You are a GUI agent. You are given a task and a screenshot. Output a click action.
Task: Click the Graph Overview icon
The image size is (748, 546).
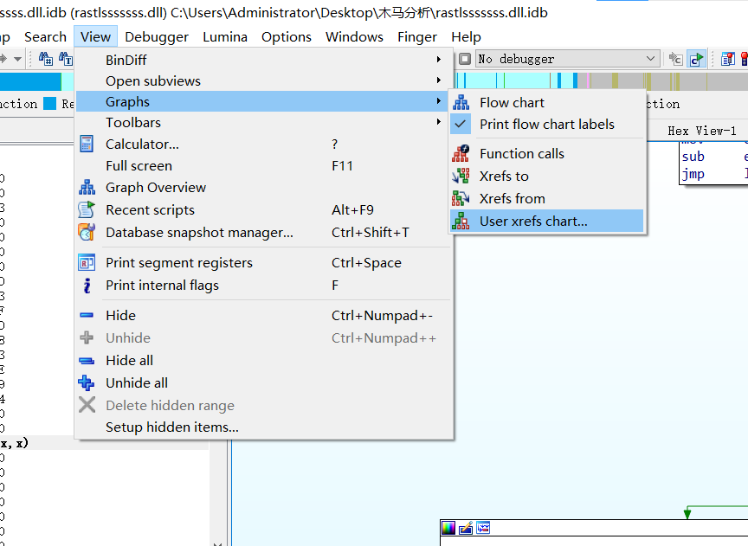[x=87, y=188]
